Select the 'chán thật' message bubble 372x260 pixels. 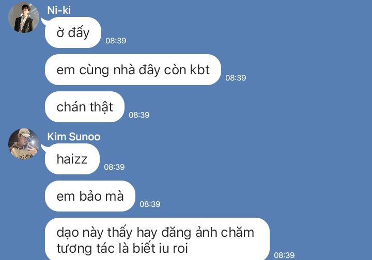85,107
